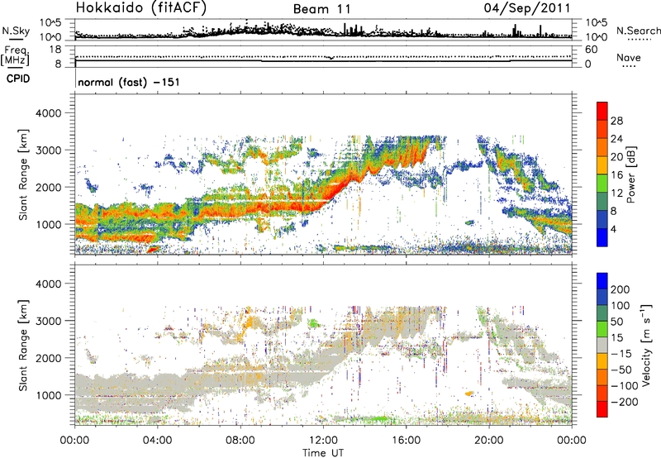This screenshot has width=661, height=458.
Task: Click the '4000' tick of the velocity panel
Action: 48,284
